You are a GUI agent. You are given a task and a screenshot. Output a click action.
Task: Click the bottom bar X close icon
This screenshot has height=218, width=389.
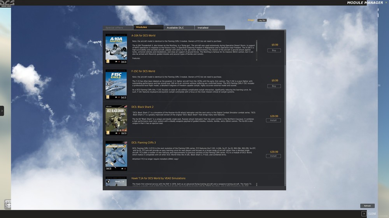(364, 214)
